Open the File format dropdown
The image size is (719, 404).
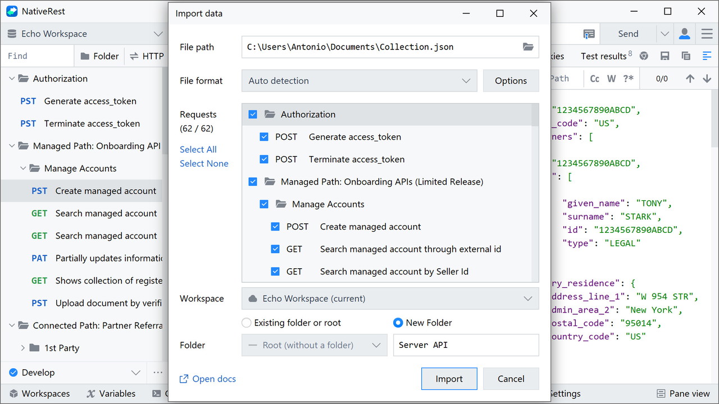point(359,81)
